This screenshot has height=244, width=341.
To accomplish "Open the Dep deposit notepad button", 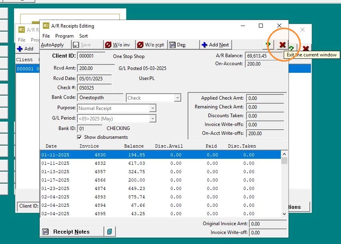I will (184, 45).
